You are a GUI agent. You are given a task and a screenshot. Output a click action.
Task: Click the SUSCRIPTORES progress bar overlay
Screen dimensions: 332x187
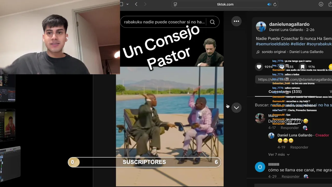click(x=144, y=162)
